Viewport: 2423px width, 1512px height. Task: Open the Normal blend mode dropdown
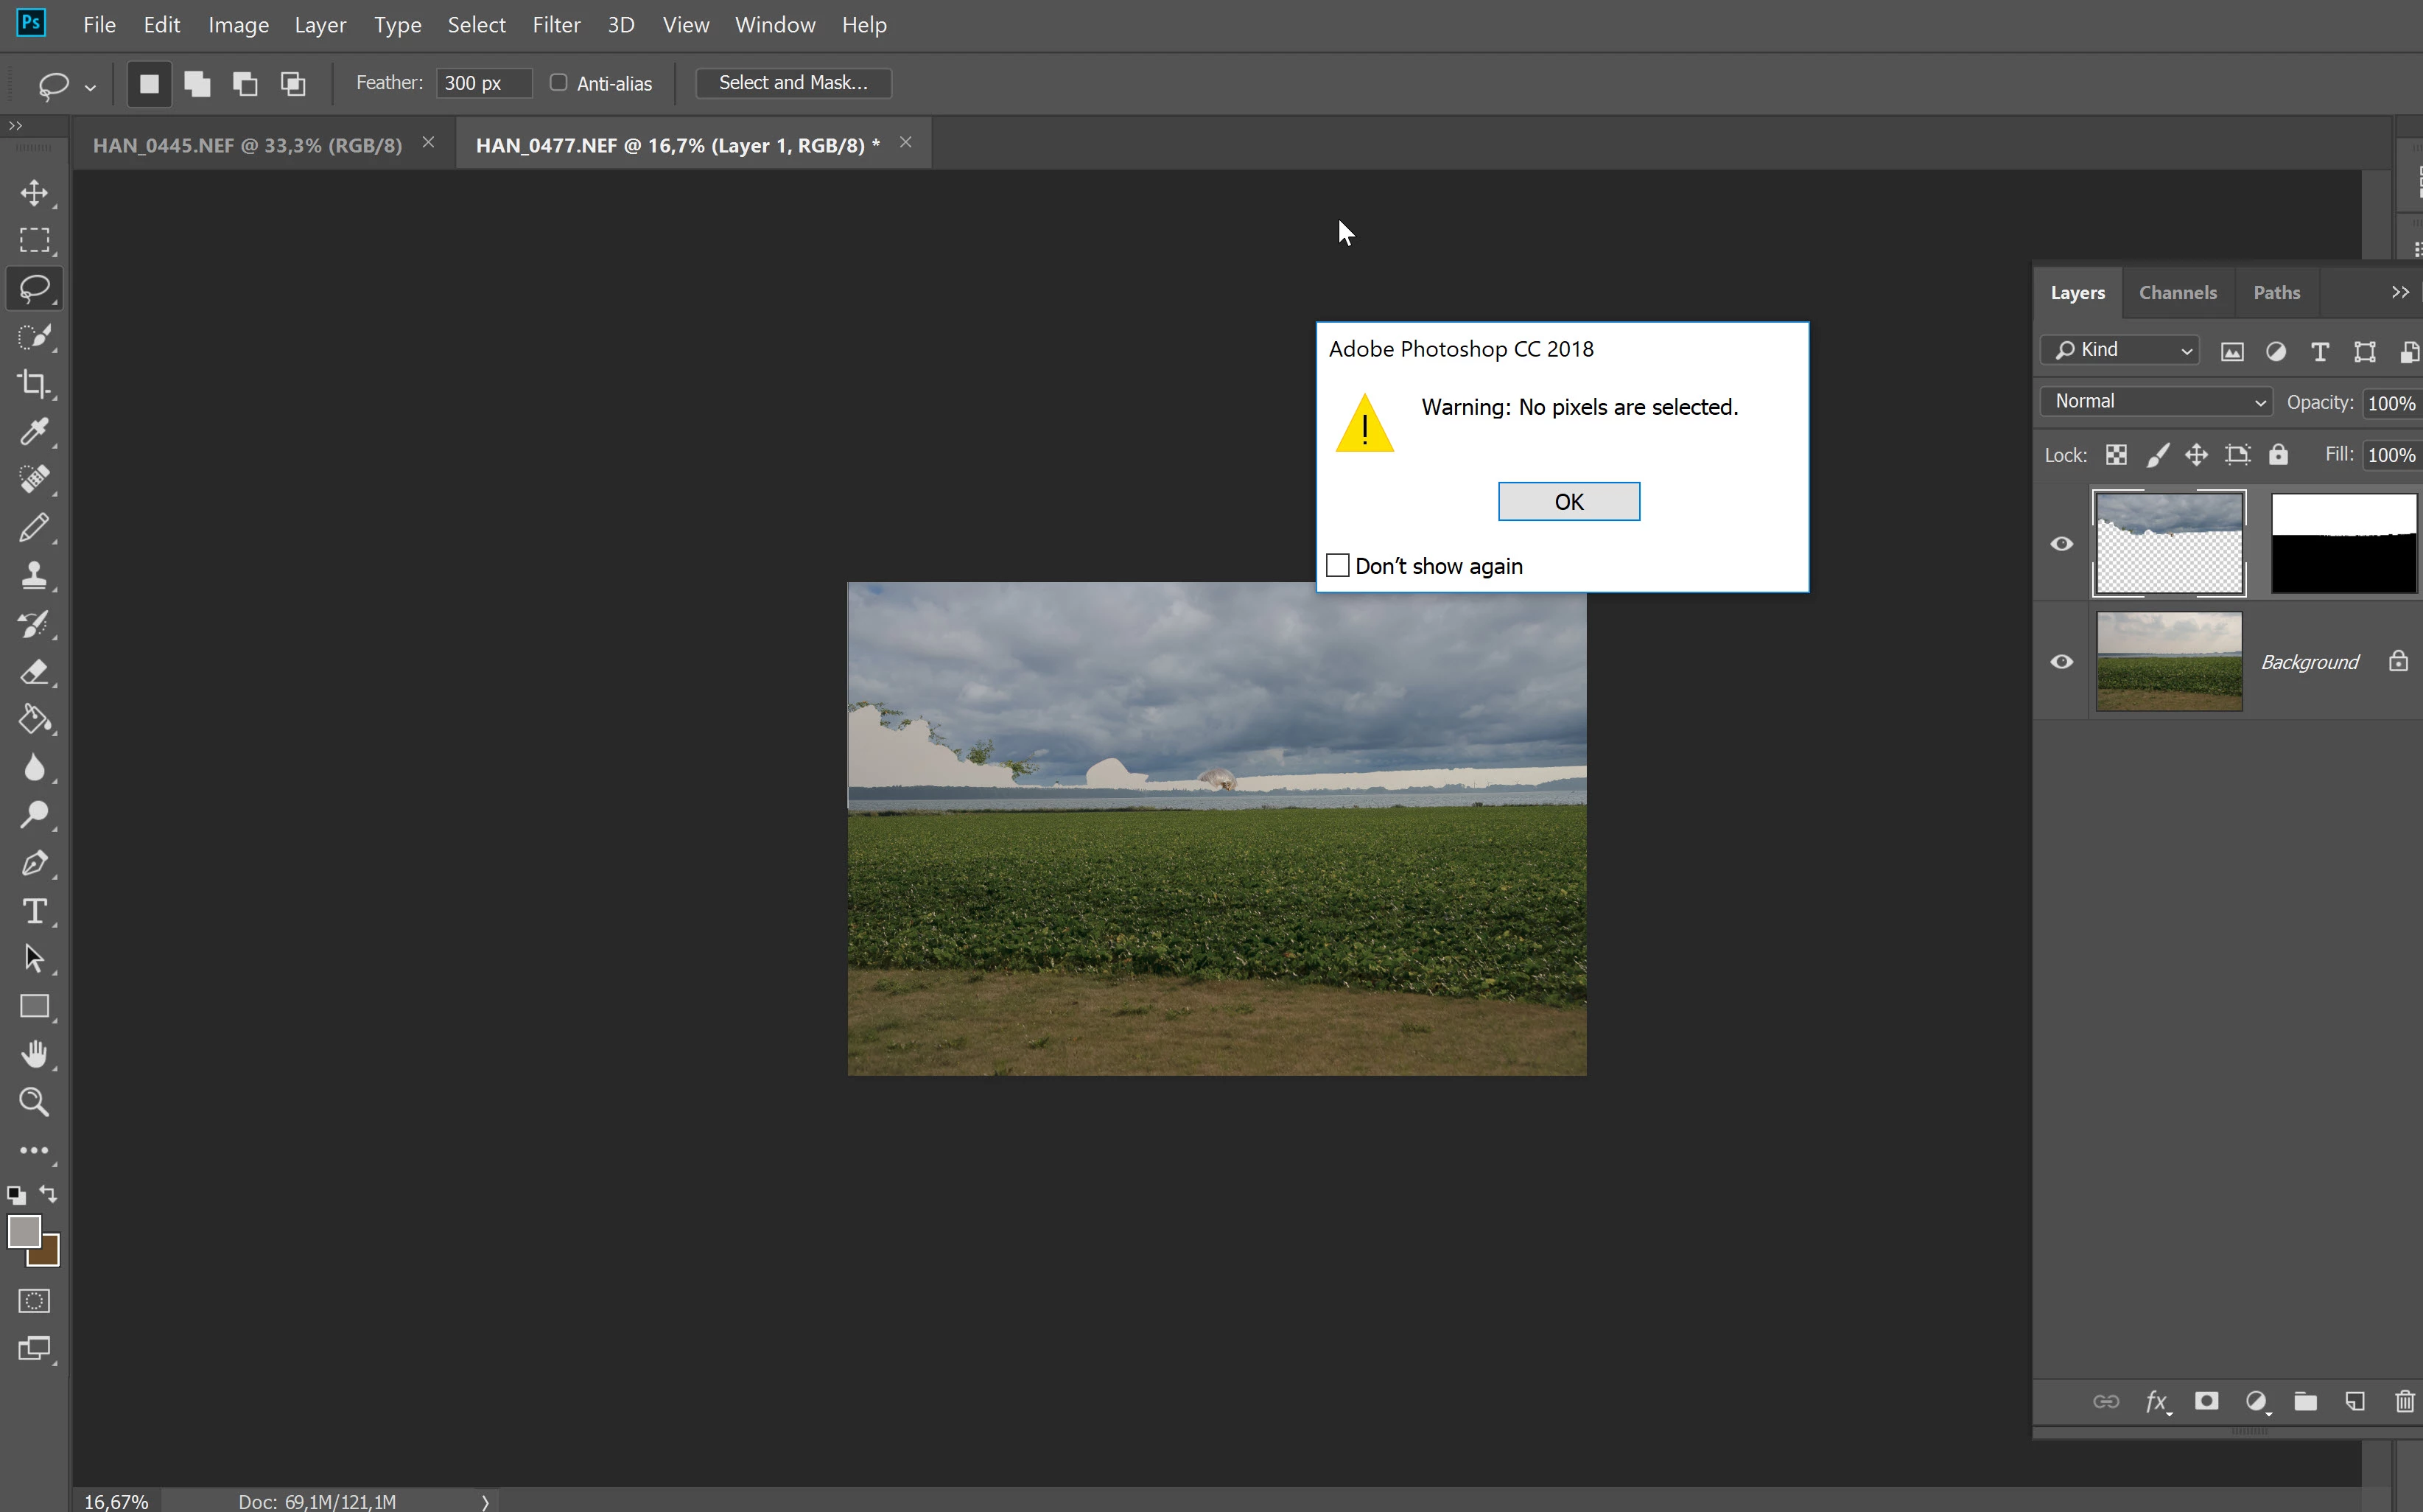coord(2156,401)
